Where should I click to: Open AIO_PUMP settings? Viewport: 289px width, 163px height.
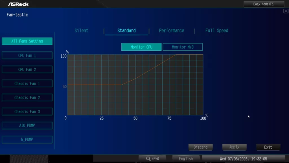click(27, 125)
